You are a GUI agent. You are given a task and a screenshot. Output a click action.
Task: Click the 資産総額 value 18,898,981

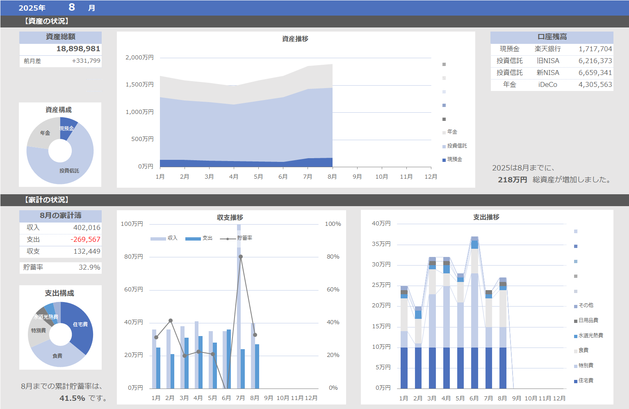(x=78, y=49)
